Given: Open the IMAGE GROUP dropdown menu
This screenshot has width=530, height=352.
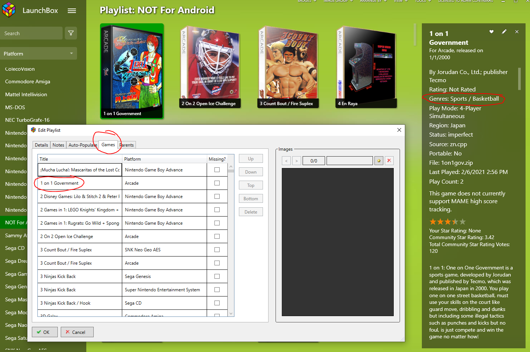Looking at the screenshot, I should tap(338, 1).
